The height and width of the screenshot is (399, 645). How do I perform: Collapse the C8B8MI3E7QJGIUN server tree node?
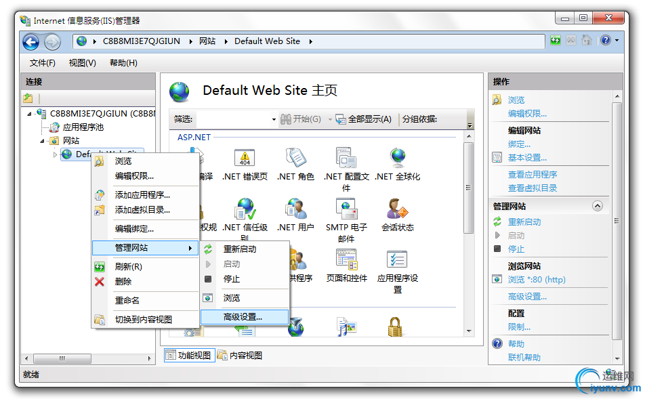click(x=29, y=114)
